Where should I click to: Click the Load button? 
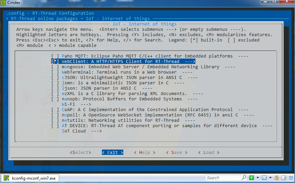pos(208,153)
